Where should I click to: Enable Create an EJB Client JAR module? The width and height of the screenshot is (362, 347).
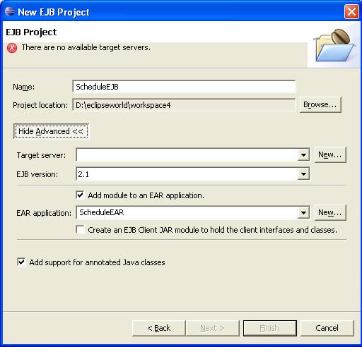(x=80, y=229)
